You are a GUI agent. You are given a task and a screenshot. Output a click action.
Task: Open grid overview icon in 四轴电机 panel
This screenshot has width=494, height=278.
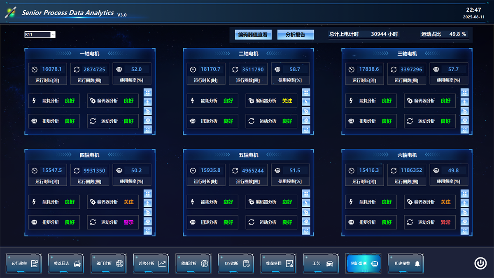tap(148, 194)
